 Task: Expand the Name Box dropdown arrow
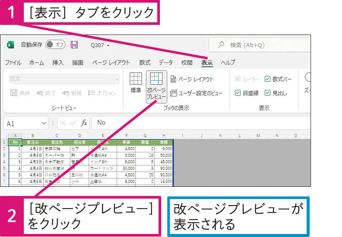click(x=44, y=123)
